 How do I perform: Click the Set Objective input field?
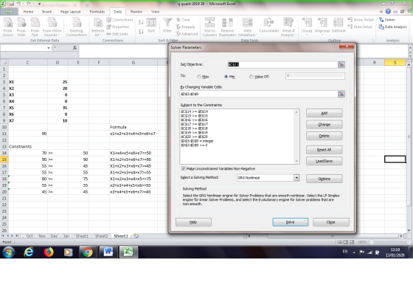(282, 64)
